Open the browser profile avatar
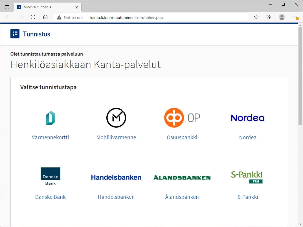Image resolution: width=303 pixels, height=227 pixels. coord(282,17)
